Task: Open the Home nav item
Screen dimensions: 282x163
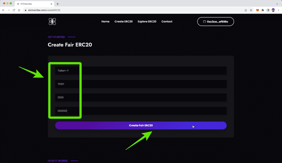Action: 105,22
